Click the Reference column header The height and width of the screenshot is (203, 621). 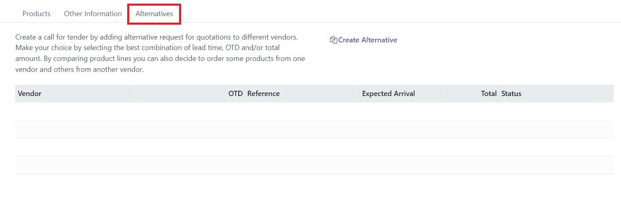[x=302, y=94]
